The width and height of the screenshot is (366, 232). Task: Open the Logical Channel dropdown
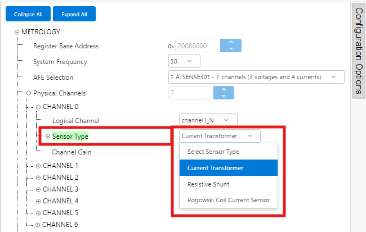208,120
